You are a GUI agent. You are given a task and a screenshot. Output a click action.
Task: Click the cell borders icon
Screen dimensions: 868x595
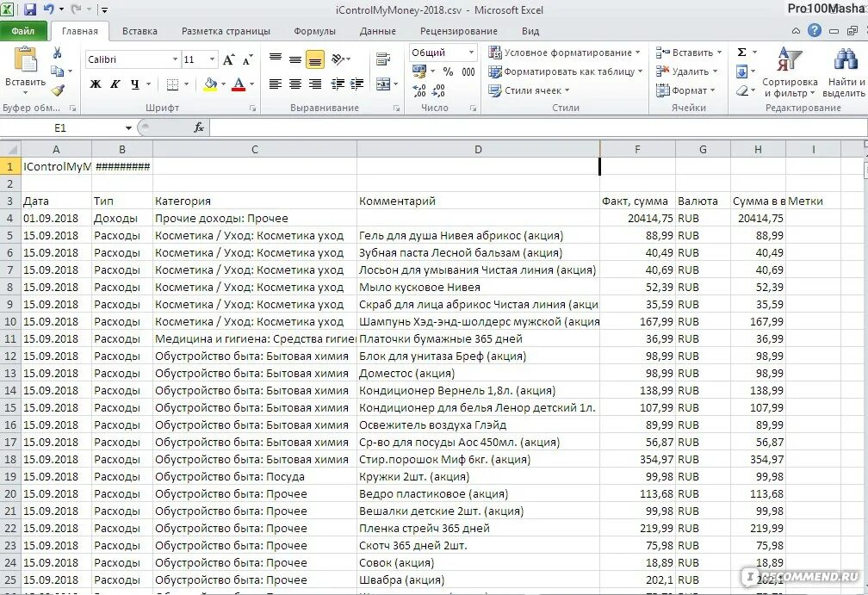172,84
